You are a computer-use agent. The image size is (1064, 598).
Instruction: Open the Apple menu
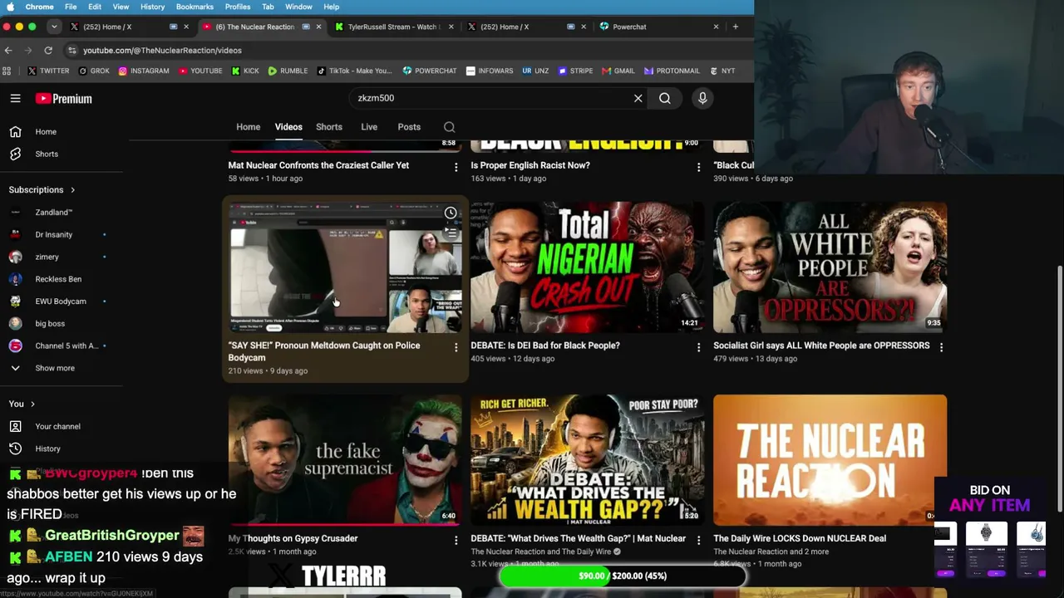(10, 7)
